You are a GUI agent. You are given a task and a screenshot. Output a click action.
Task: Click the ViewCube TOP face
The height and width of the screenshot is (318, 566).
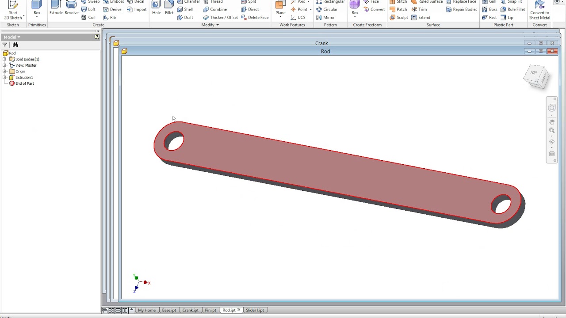click(534, 72)
